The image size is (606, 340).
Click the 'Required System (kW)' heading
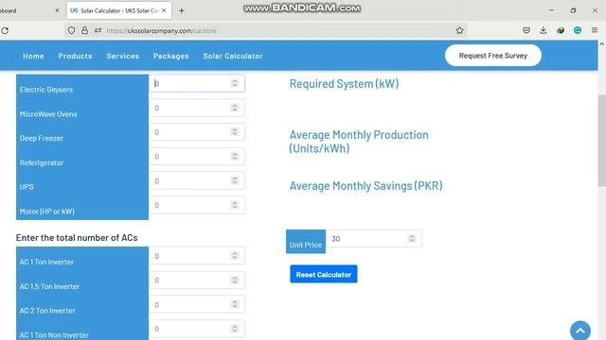(x=344, y=84)
